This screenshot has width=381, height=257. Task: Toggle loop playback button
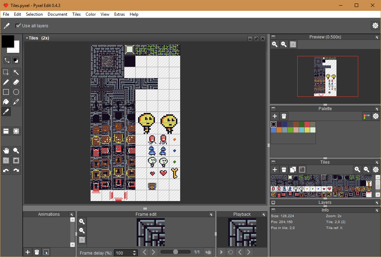pyautogui.click(x=230, y=252)
